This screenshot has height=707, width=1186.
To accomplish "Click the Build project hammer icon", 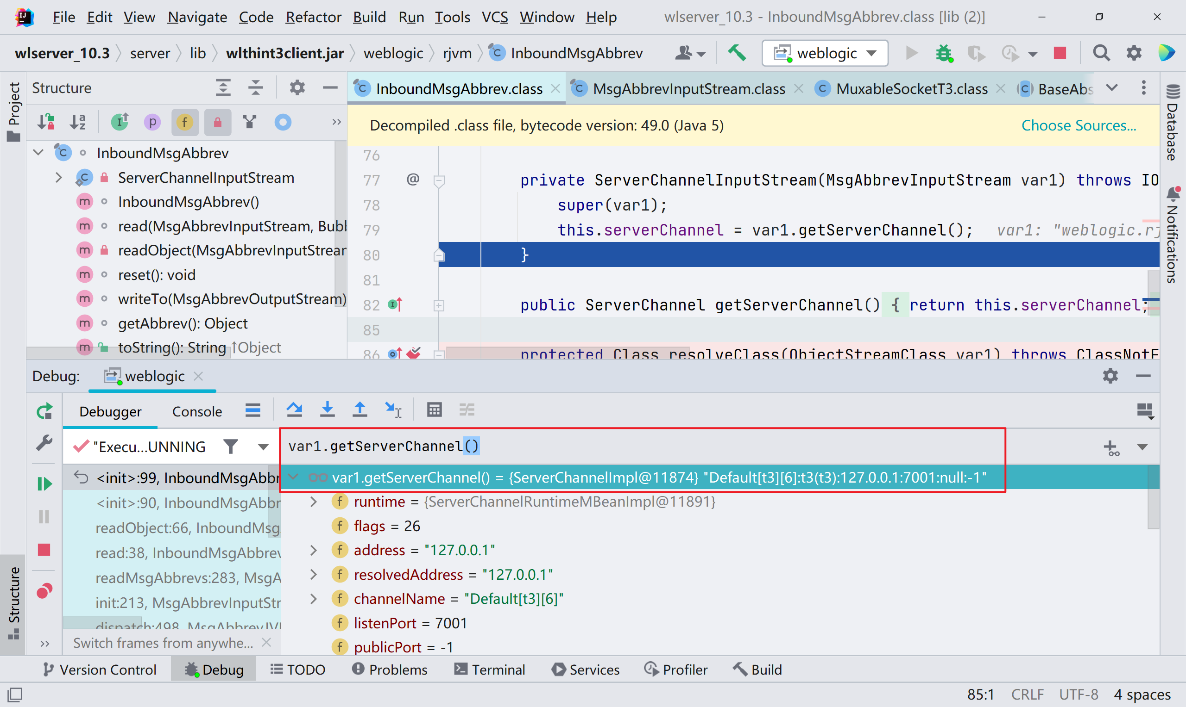I will pos(737,53).
